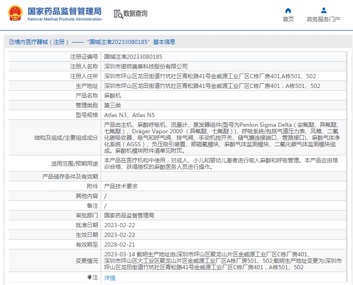Screen dimensions: 353x285
Task: Click the document icon before 境内医疗器械
Action: [x=11, y=42]
